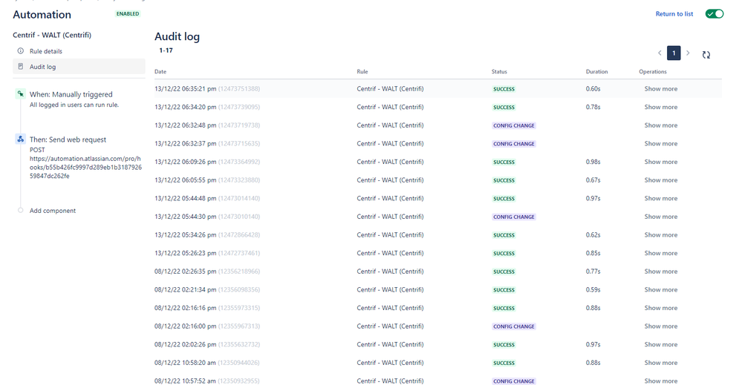Viewport: 742px width, 385px height.
Task: Click duration 0.59s value
Action: point(593,289)
